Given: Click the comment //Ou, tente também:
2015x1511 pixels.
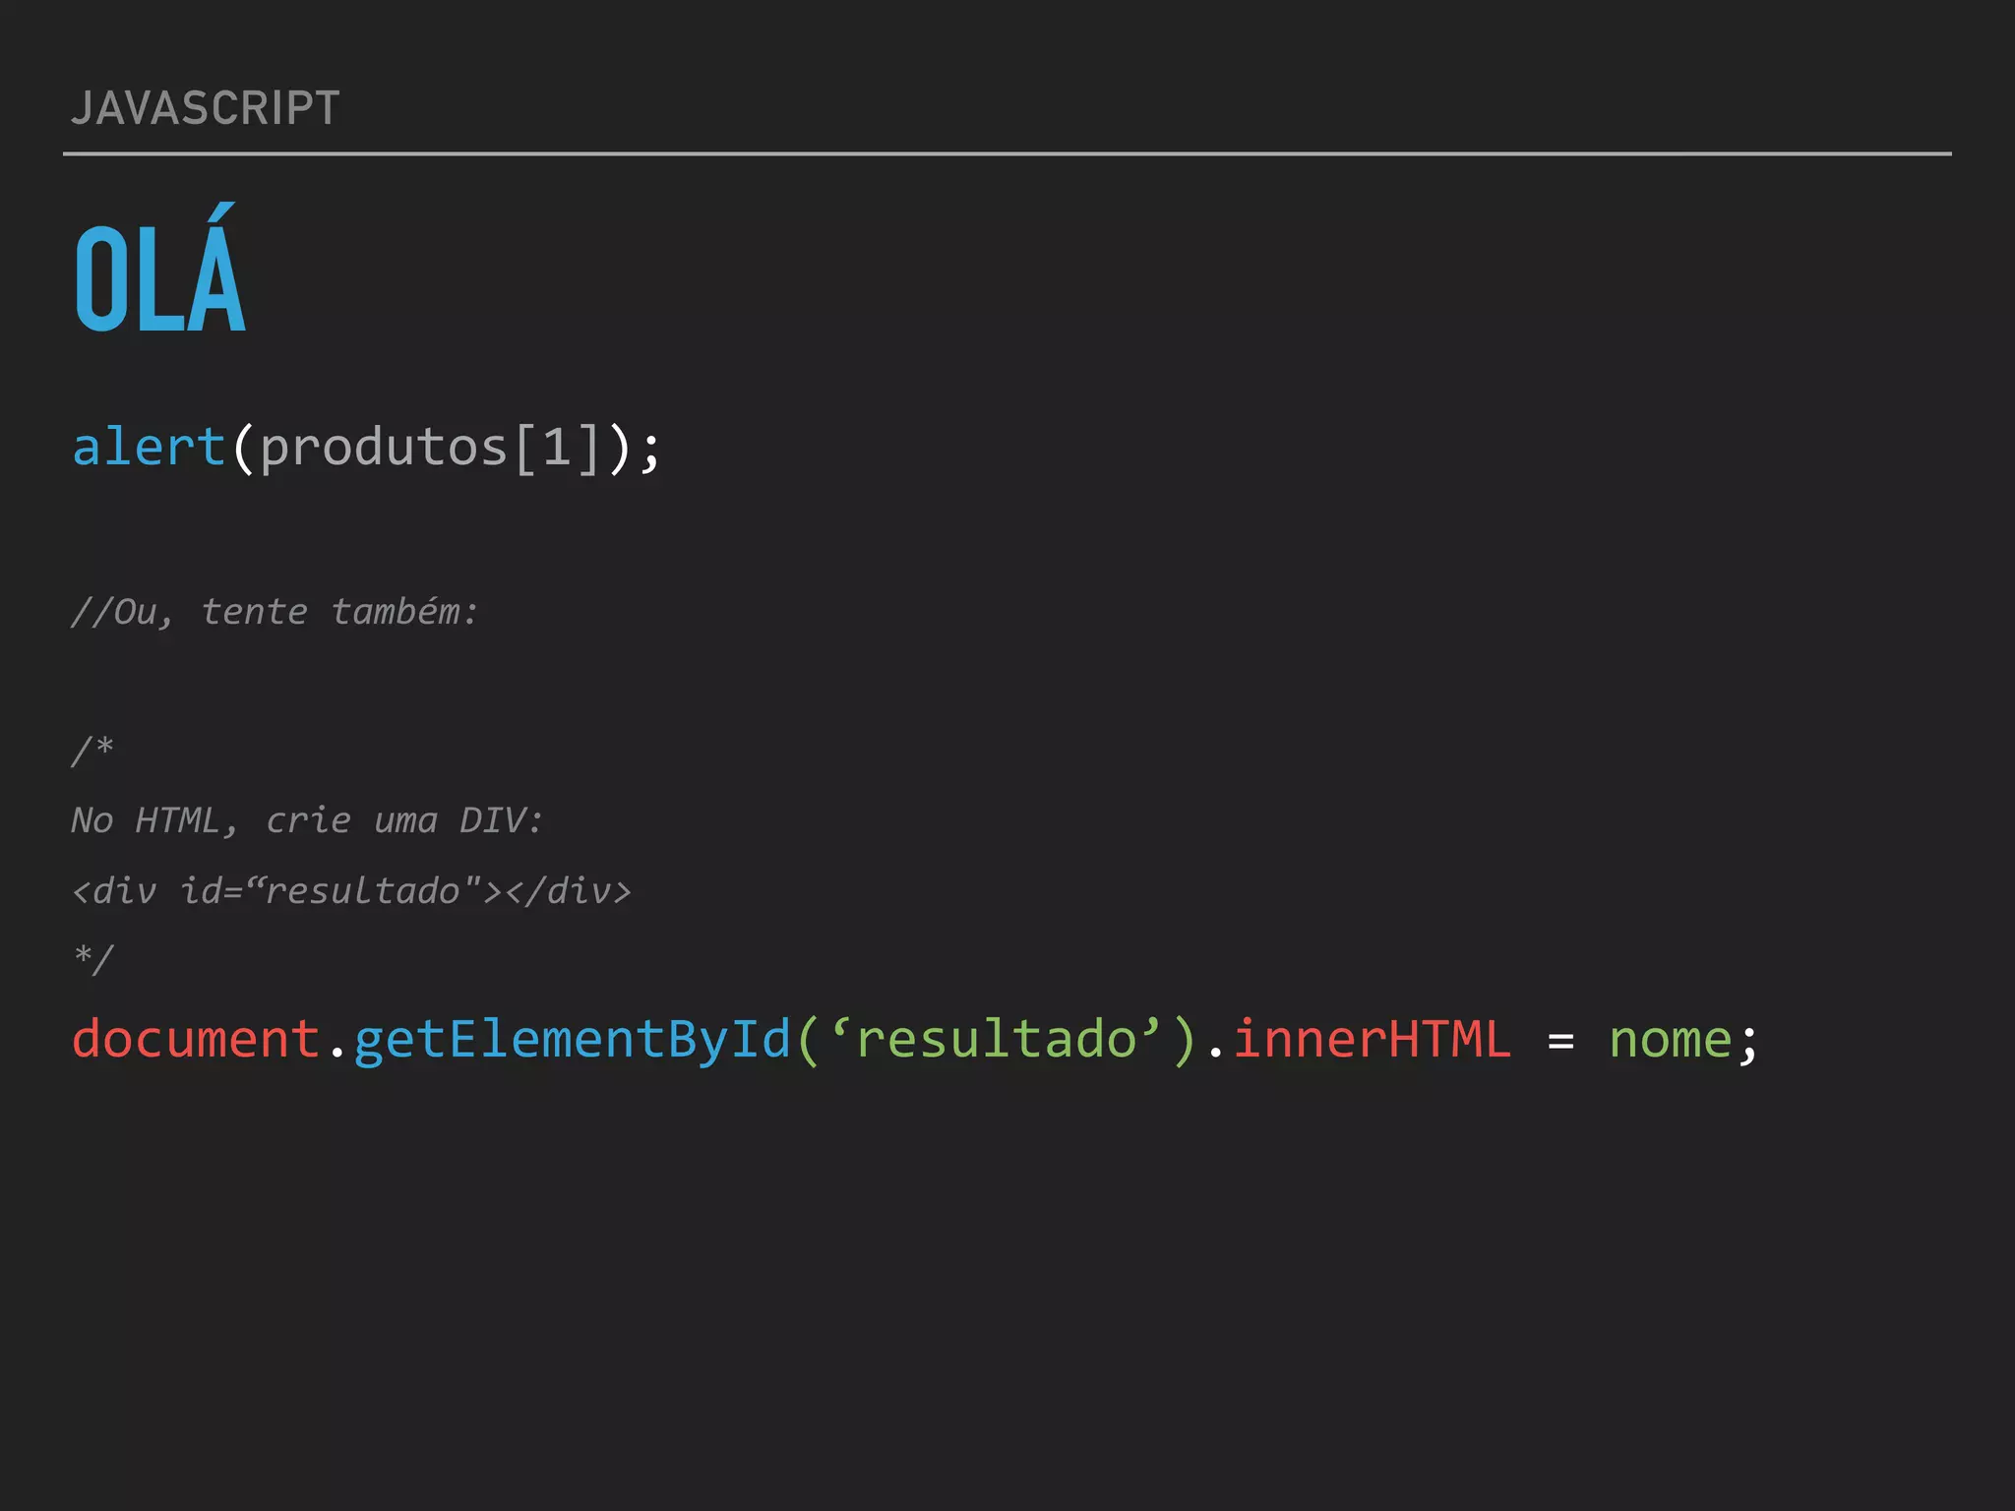Looking at the screenshot, I should [x=275, y=612].
